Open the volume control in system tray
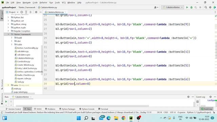The width and height of the screenshot is (217, 122). point(191,118)
